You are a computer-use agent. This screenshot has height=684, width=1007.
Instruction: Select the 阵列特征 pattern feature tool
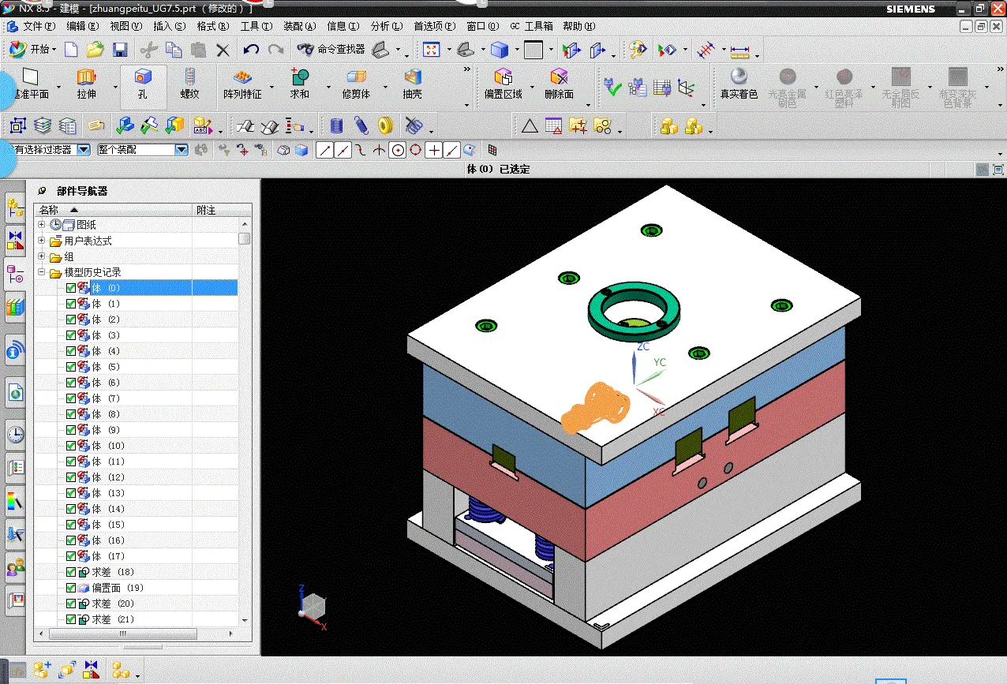pyautogui.click(x=242, y=85)
